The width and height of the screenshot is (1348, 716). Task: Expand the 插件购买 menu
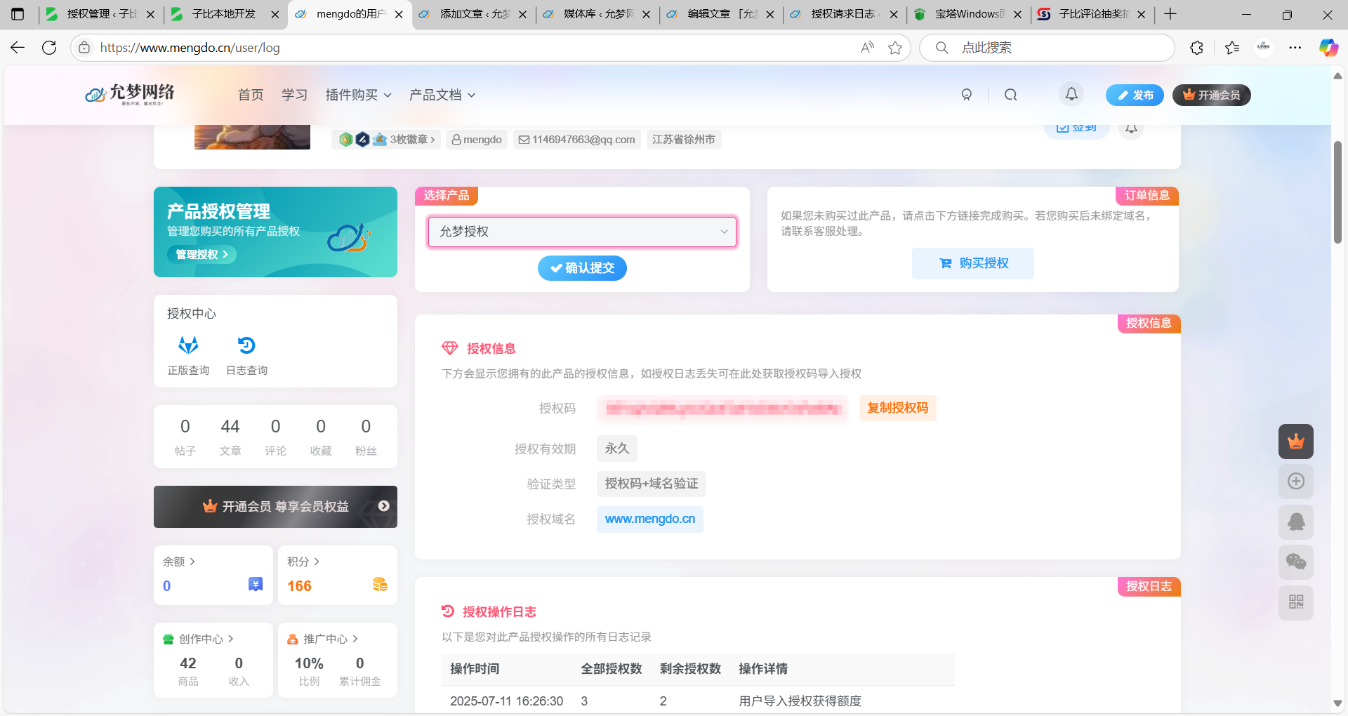358,95
